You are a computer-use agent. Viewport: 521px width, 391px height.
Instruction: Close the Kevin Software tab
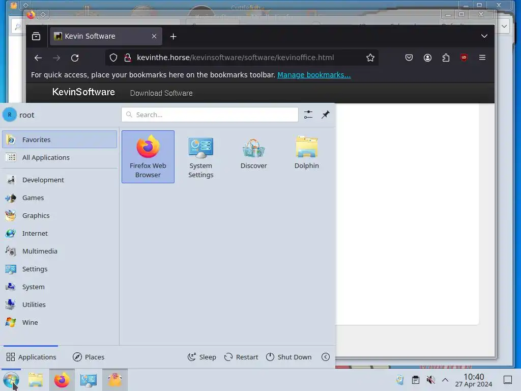[154, 36]
